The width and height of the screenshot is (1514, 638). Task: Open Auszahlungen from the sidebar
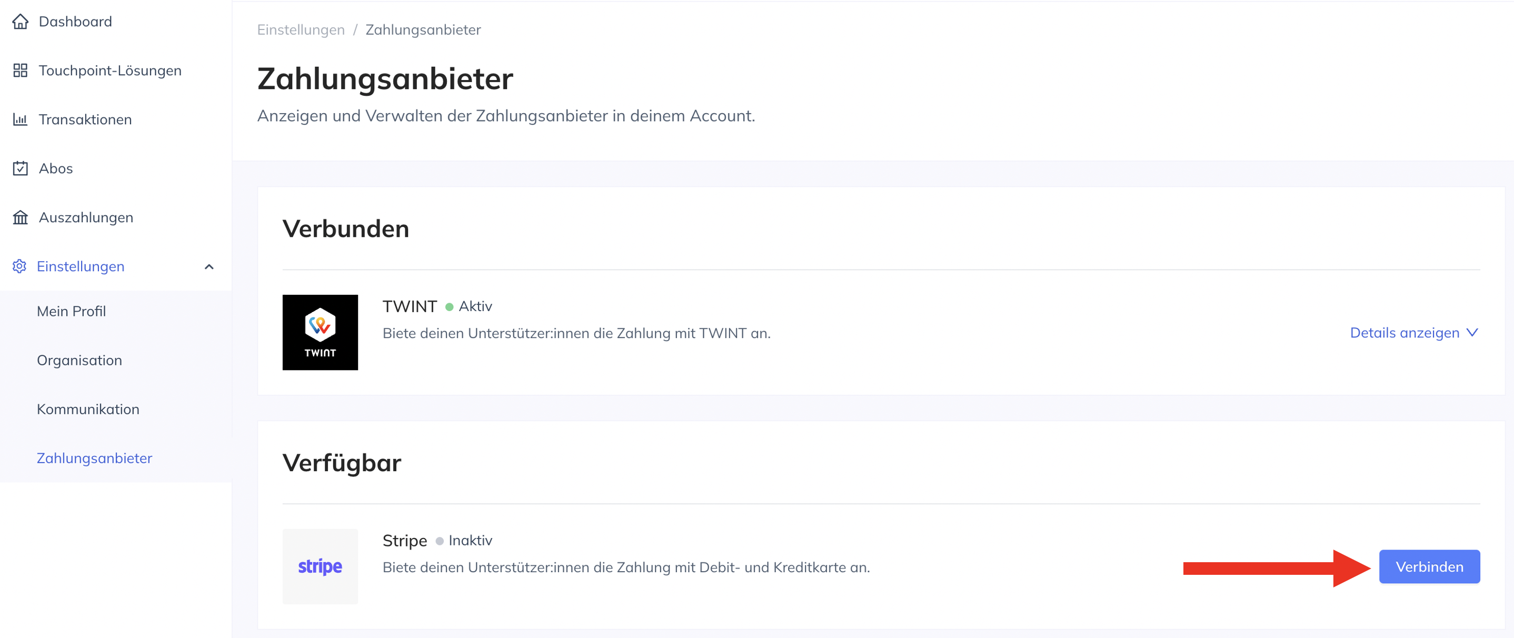tap(86, 217)
